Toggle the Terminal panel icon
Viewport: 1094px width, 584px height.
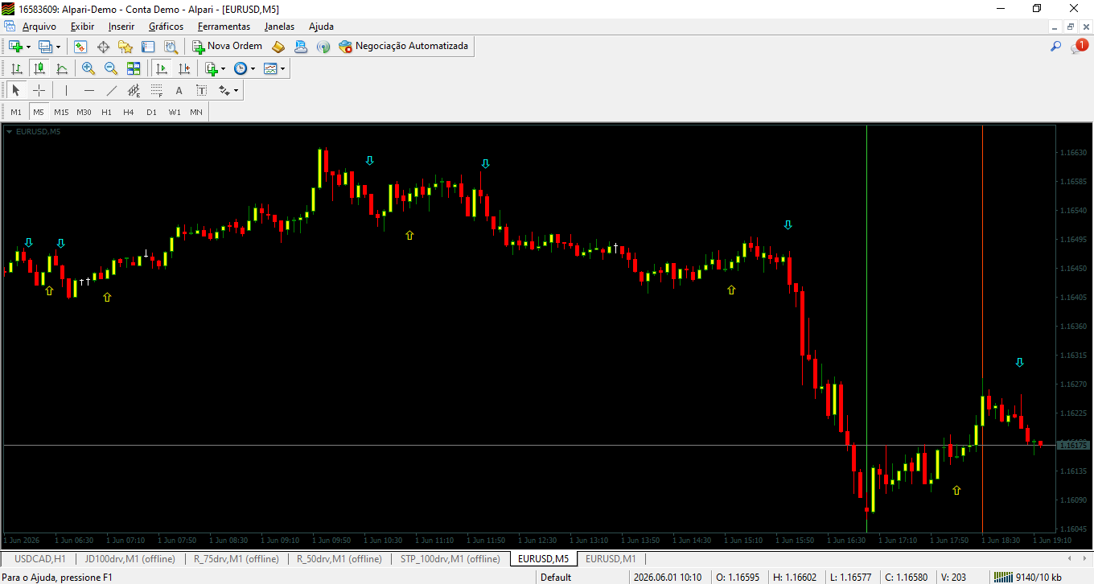coord(148,47)
